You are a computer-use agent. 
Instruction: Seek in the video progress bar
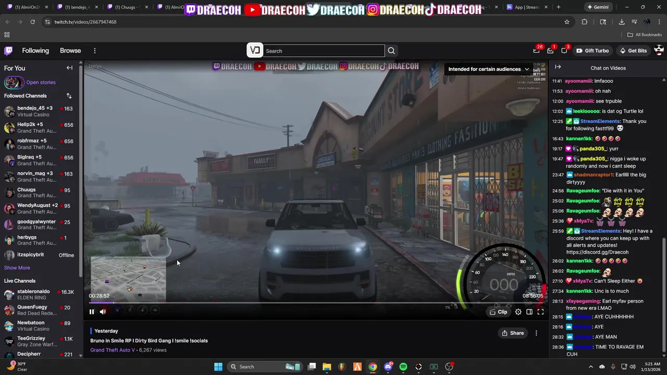[316, 303]
